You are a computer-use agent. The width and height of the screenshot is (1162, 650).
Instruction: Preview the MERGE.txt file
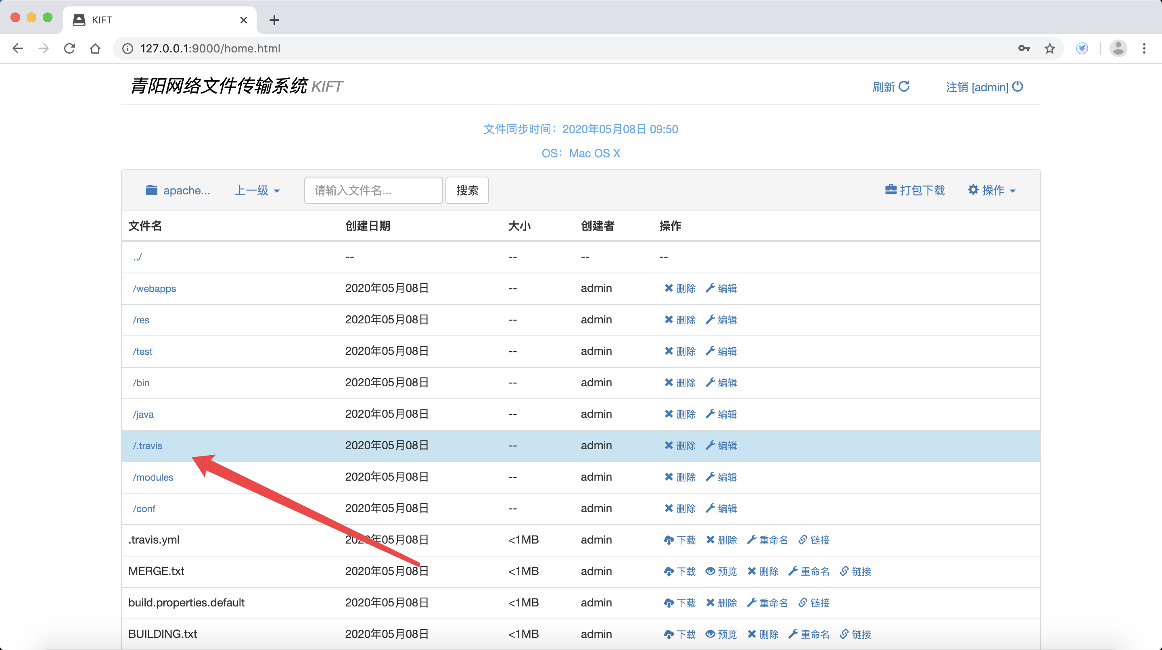(721, 571)
